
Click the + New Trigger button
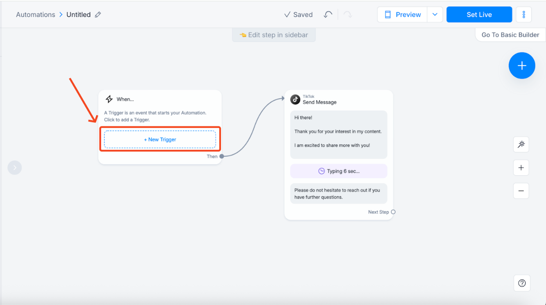pyautogui.click(x=160, y=139)
